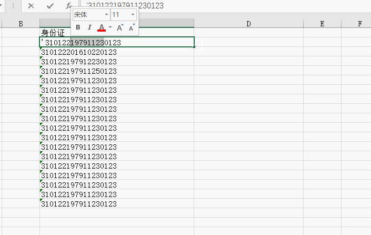
Task: Open the 宋体 font name dropdown
Action: pos(107,15)
